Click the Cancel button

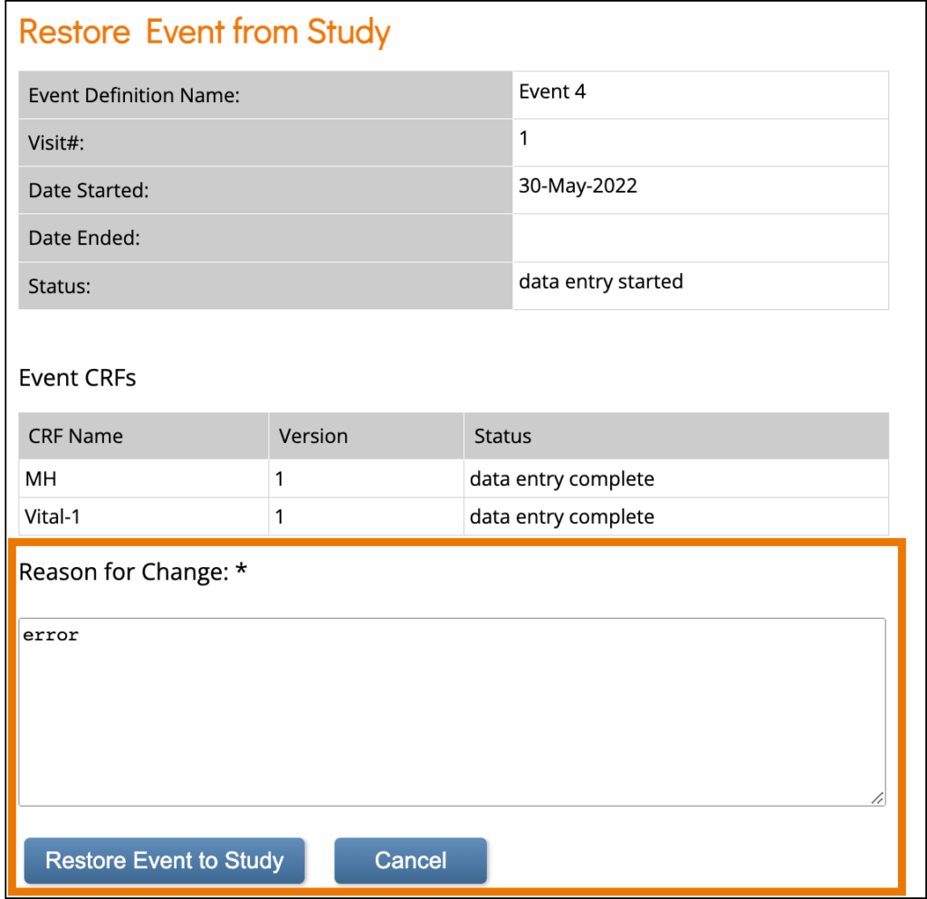pyautogui.click(x=410, y=860)
